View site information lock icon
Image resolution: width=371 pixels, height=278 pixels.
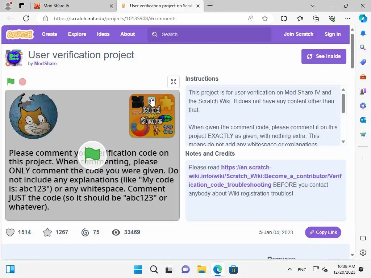(x=46, y=18)
